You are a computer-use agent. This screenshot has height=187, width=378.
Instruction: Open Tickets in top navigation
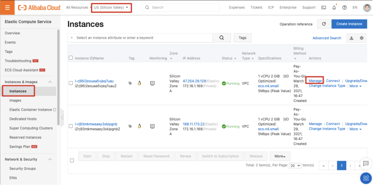click(256, 7)
